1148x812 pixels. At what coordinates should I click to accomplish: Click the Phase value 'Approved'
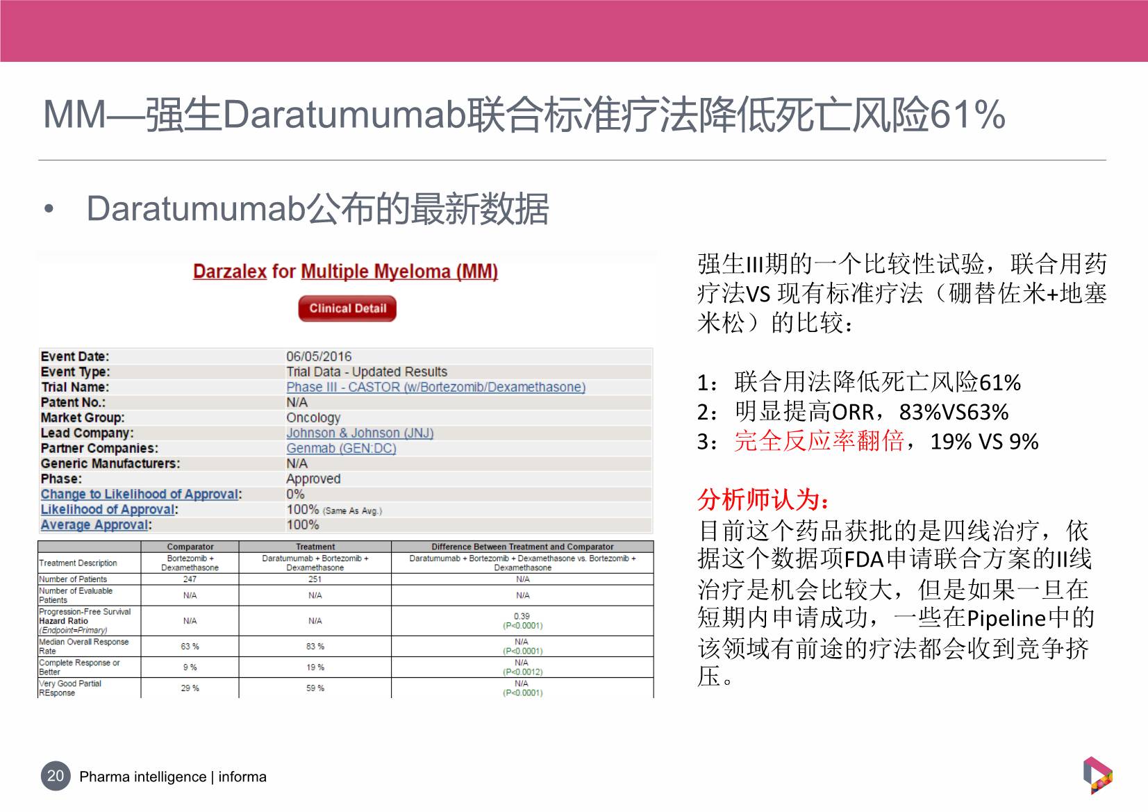[313, 479]
